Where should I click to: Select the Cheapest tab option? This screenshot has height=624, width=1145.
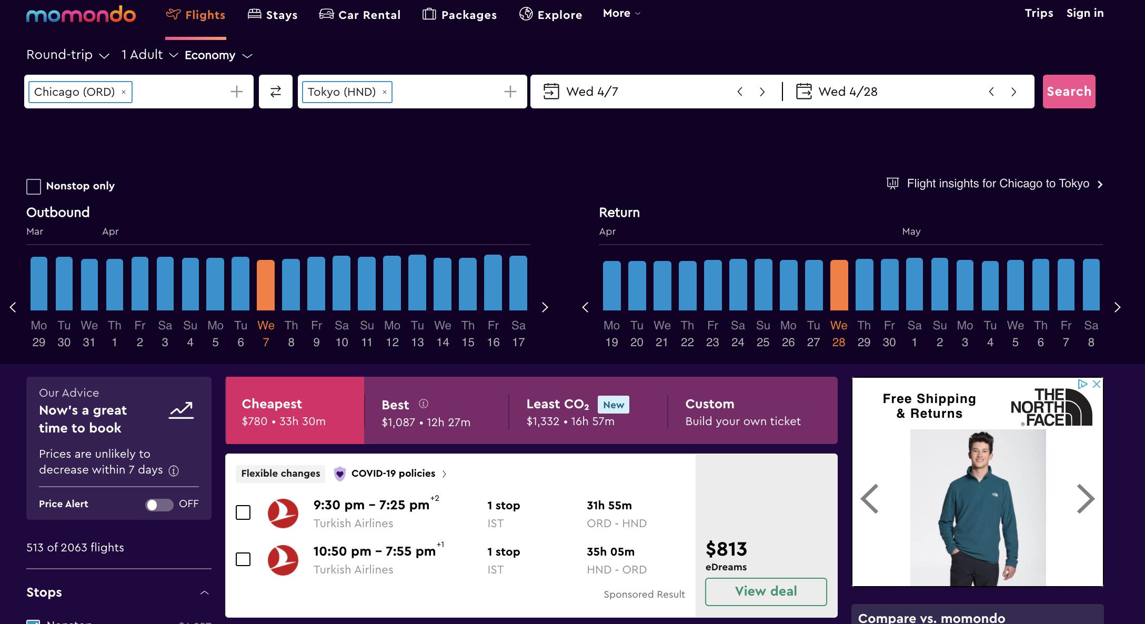(x=294, y=409)
